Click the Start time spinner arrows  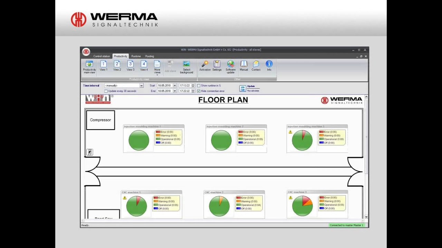[193, 85]
